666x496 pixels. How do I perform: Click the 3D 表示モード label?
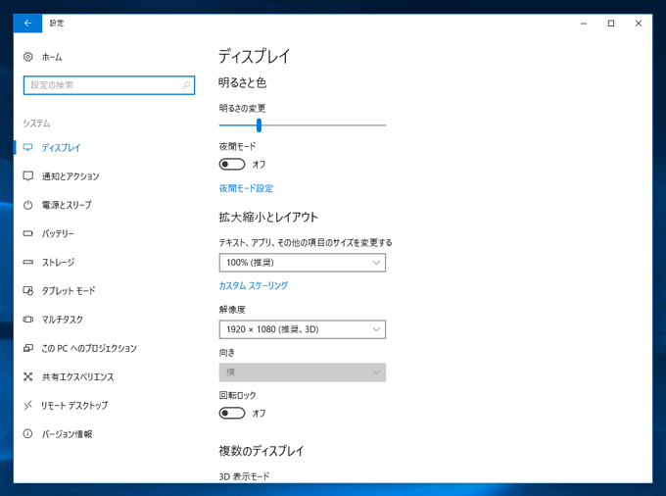244,476
